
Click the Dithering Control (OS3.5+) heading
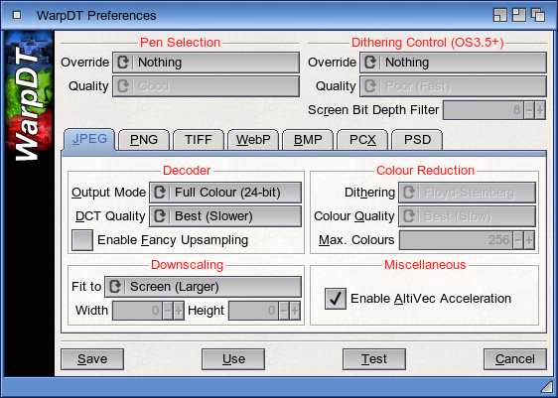(x=427, y=43)
